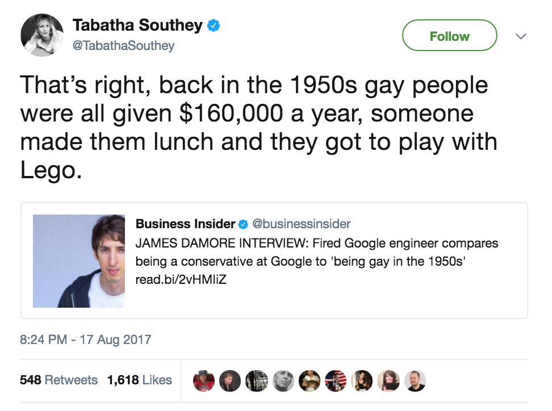View the 1,618 Likes list

tap(139, 380)
